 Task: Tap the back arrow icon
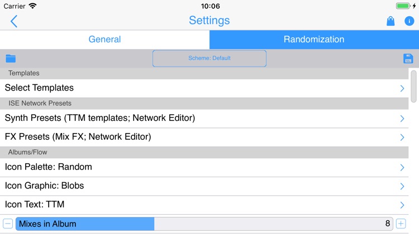pos(14,21)
